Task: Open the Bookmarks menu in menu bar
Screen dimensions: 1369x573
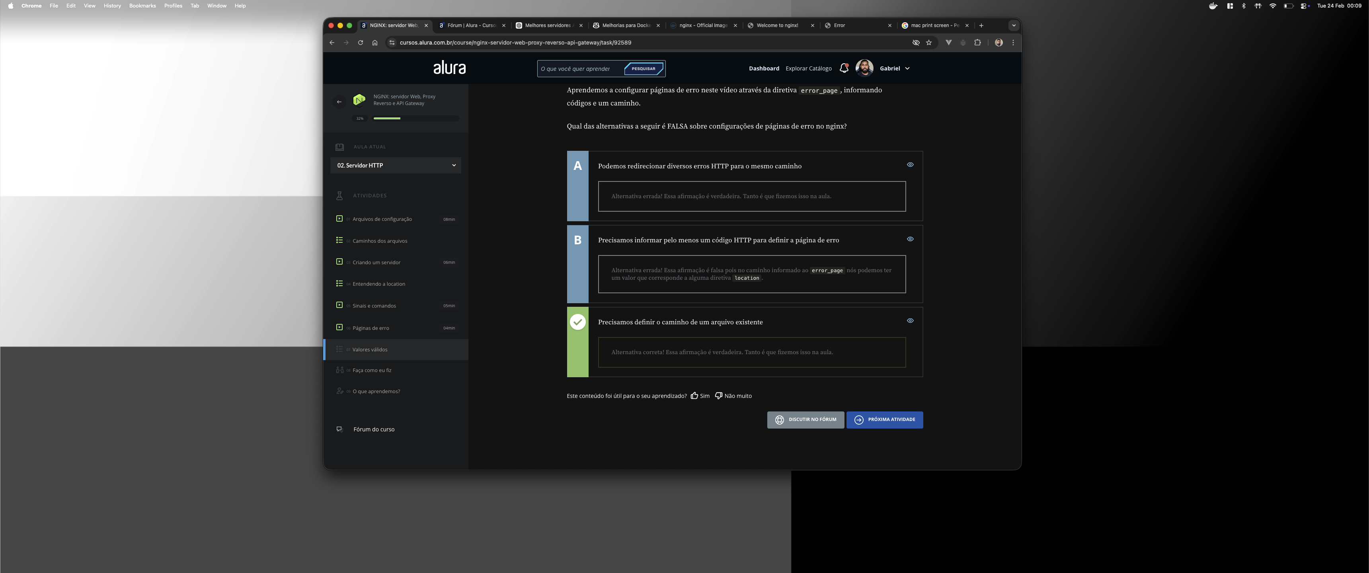Action: coord(142,6)
